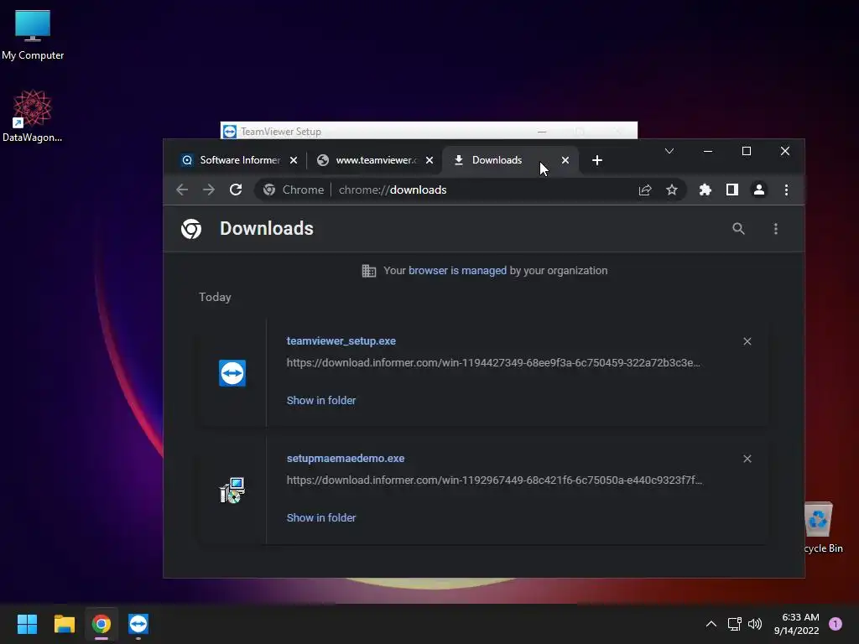Image resolution: width=859 pixels, height=644 pixels.
Task: Show teamviewer_setup.exe in folder
Action: [x=321, y=400]
